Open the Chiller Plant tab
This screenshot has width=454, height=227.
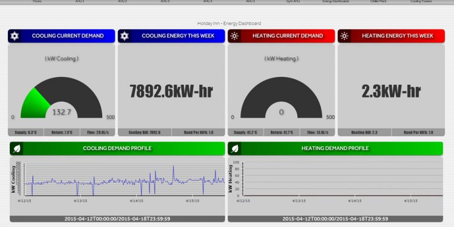coord(378,1)
